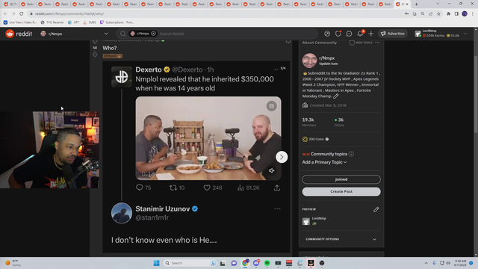478x269 pixels.
Task: Click the Dexerto video thumbnail
Action: pos(208,138)
